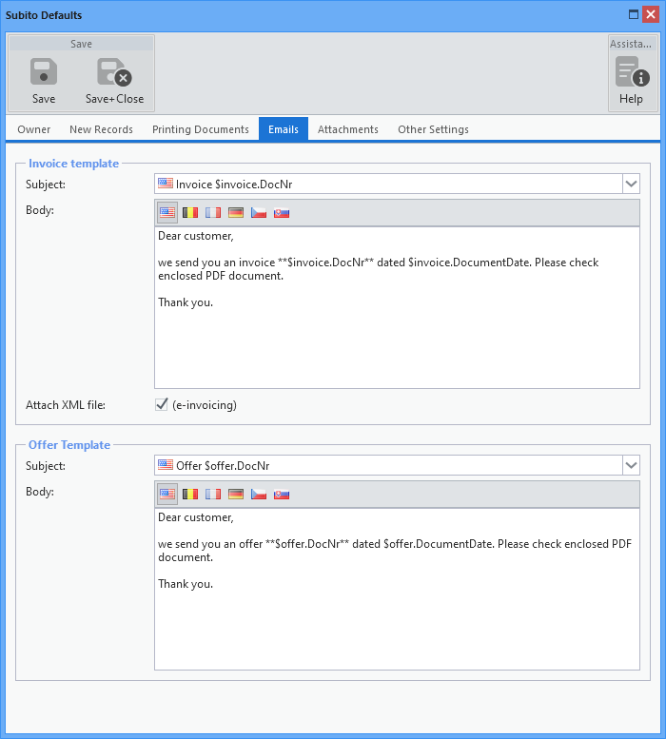
Task: Select the Emails tab
Action: [x=284, y=129]
